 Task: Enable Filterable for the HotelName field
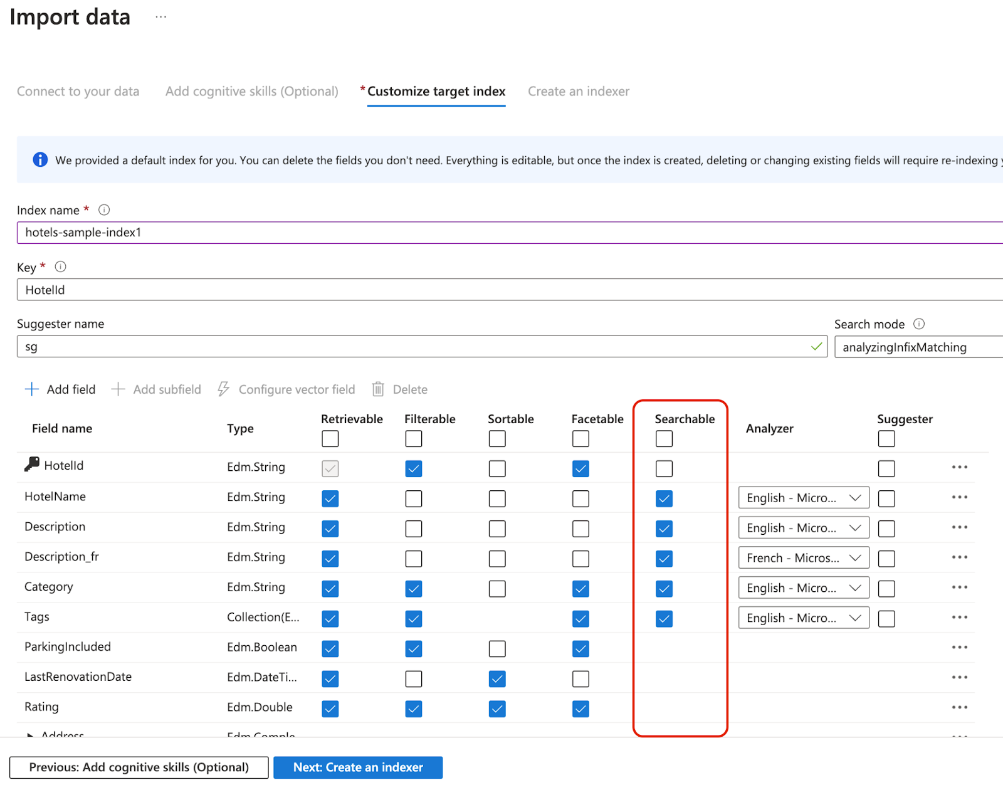tap(414, 498)
